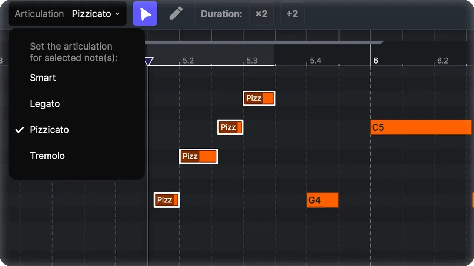
Task: Click the Pizz note starting at 5.2
Action: point(198,157)
